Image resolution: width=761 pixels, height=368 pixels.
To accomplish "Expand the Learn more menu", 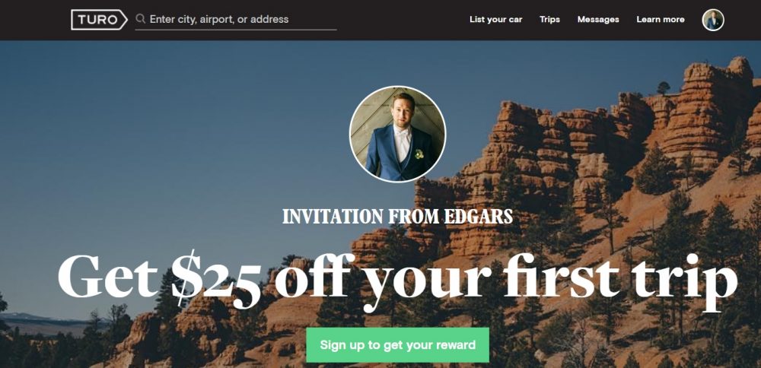I will 660,20.
